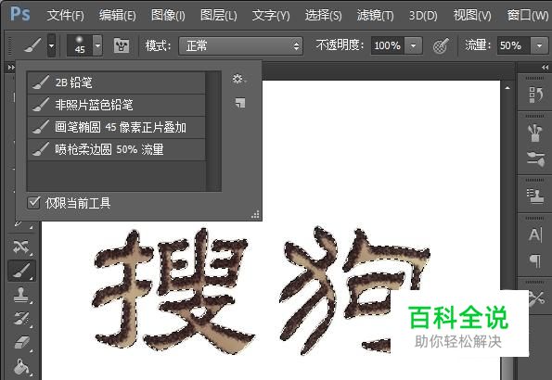This screenshot has height=380, width=552.
Task: Open the brush preset picker dropdown arrow
Action: tap(97, 45)
